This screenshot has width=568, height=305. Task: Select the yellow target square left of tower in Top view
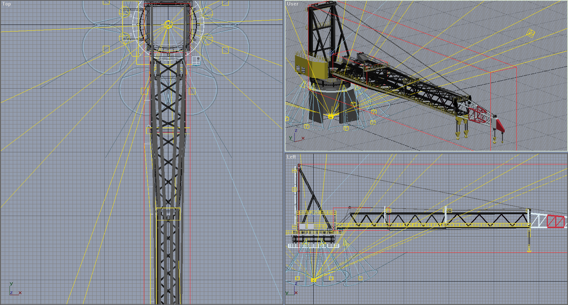106,49
